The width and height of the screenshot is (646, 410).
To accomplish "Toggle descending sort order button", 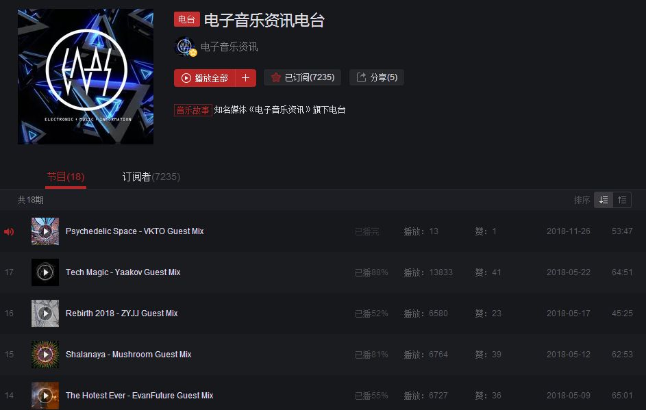I will click(x=604, y=200).
